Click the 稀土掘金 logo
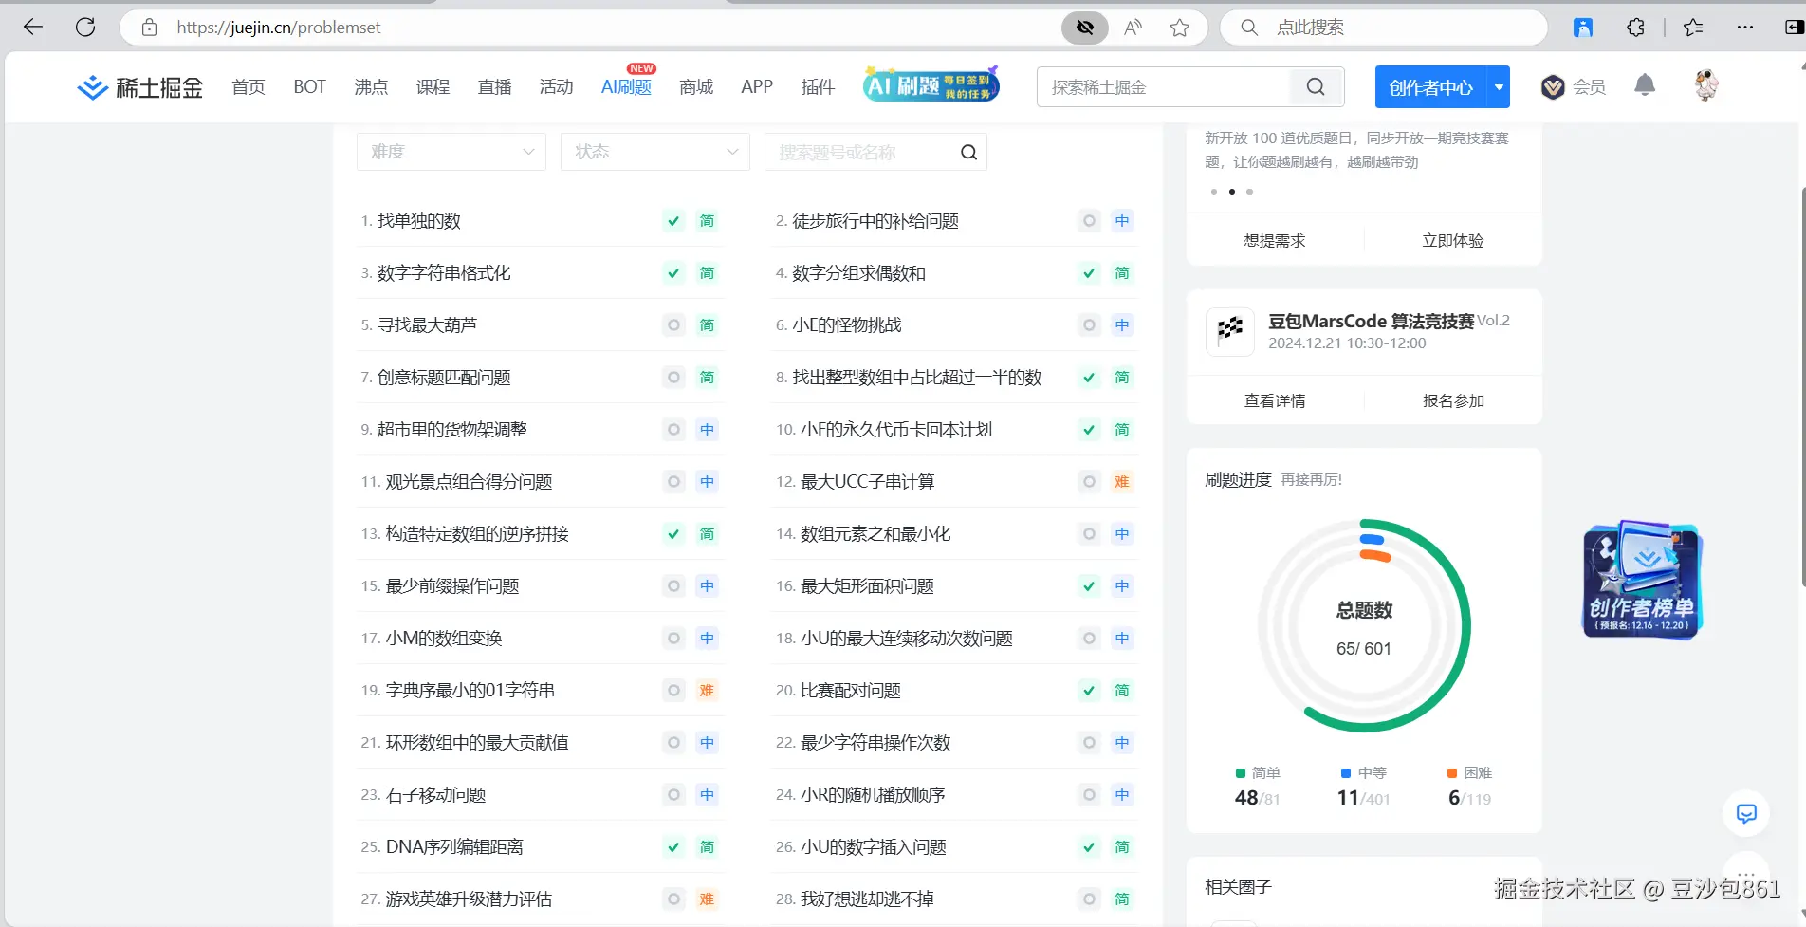 [138, 86]
